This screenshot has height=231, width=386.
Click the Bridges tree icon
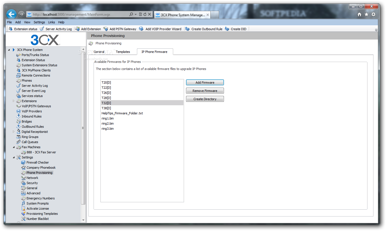pos(19,121)
